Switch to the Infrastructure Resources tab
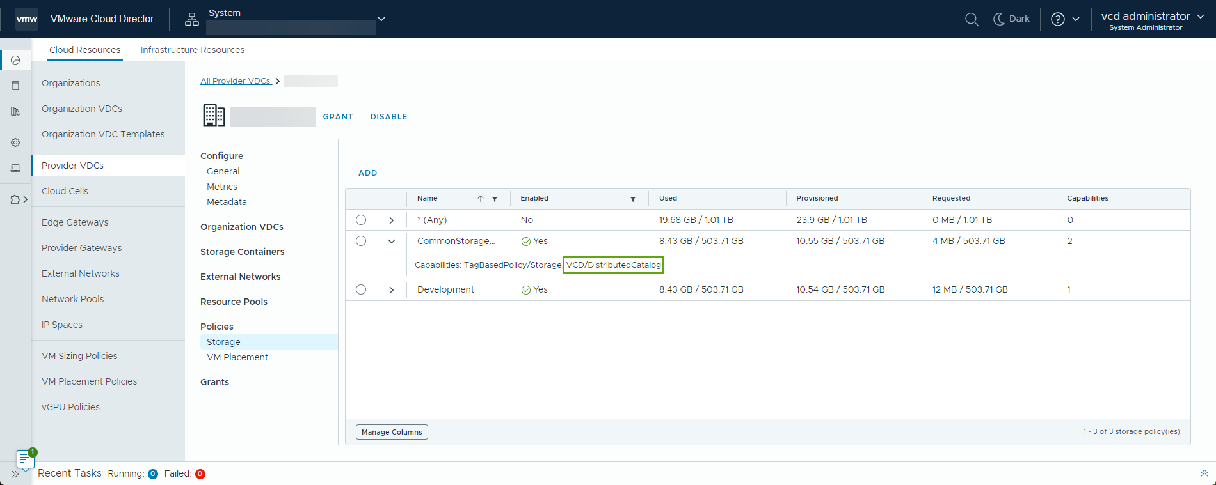The image size is (1216, 485). point(193,50)
